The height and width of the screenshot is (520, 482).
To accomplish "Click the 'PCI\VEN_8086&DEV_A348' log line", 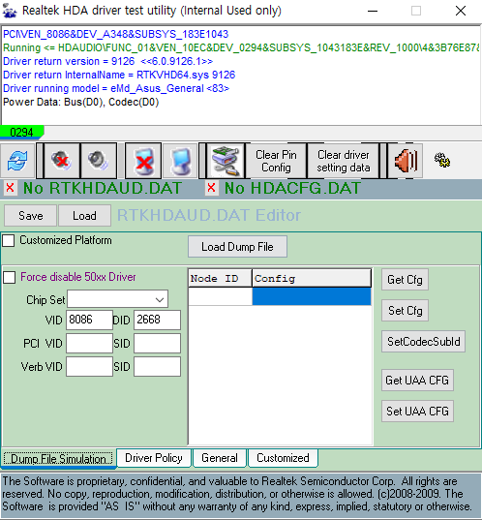I will point(116,34).
